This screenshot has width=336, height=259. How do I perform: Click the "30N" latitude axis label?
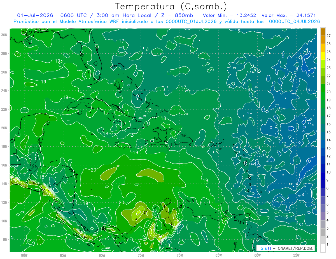coord(5,35)
